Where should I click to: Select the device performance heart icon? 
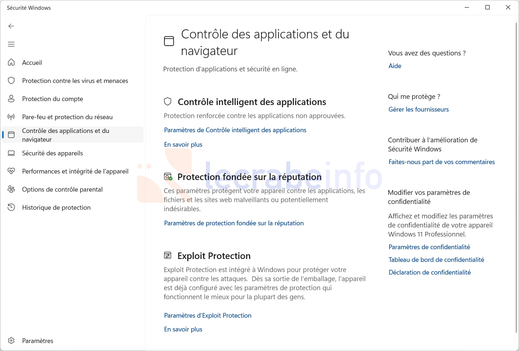(x=11, y=171)
